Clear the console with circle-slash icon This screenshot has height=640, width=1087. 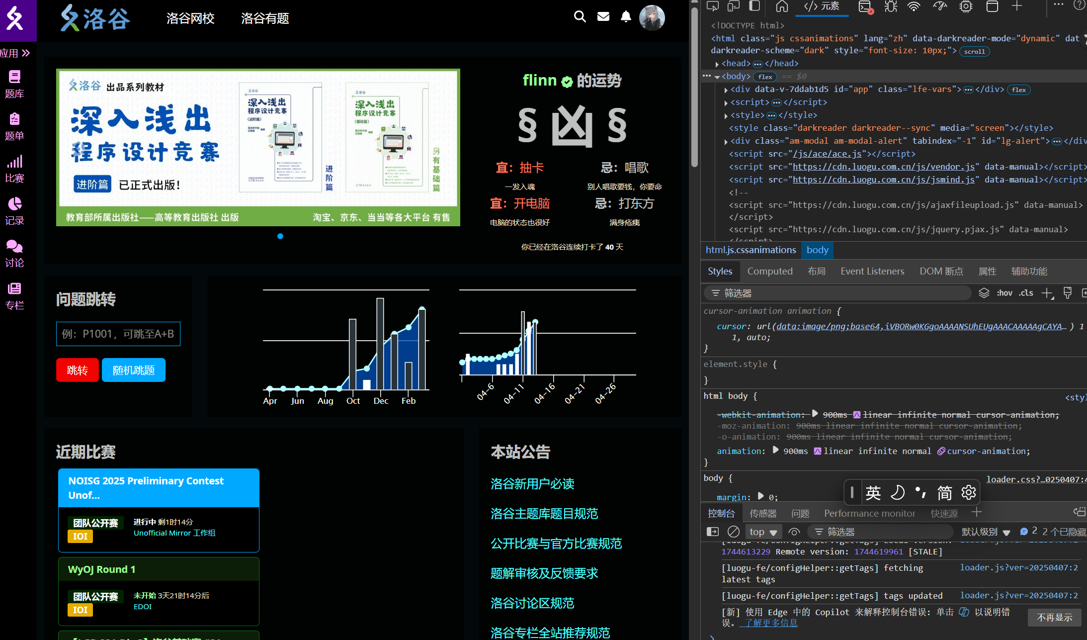(733, 532)
